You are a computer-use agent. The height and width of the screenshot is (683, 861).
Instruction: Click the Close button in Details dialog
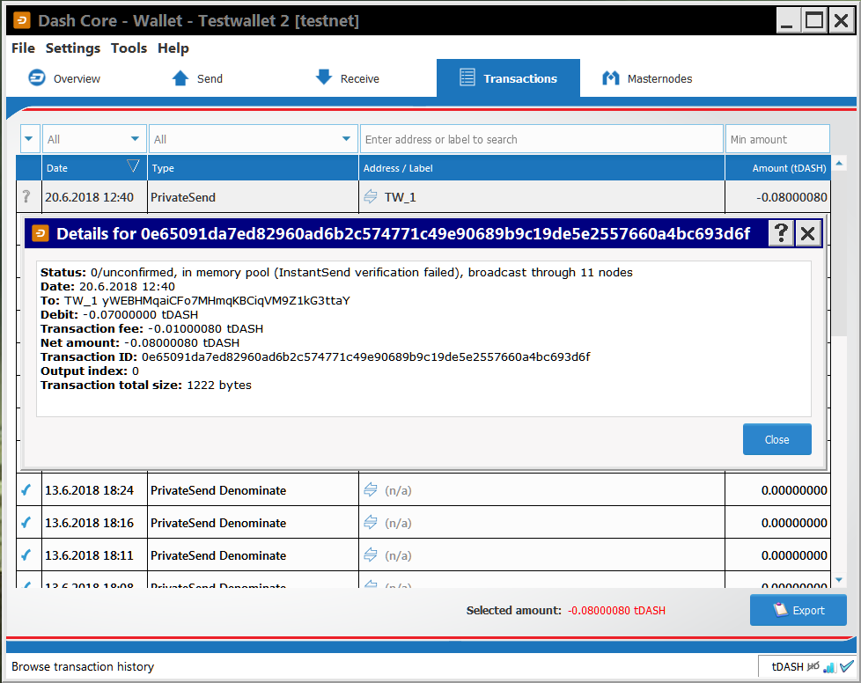point(777,439)
